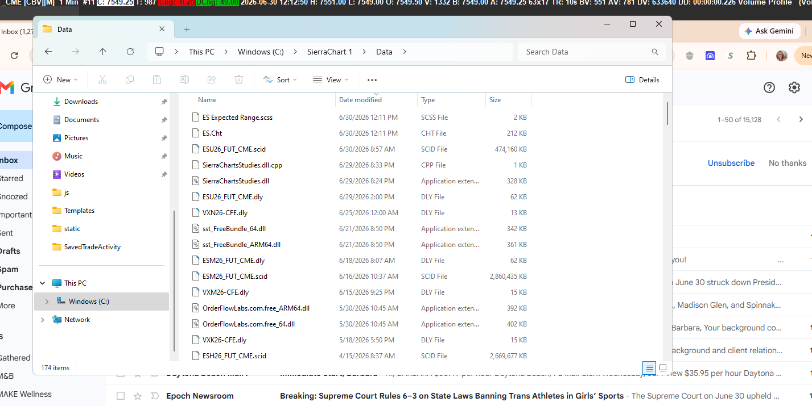Viewport: 812px width, 406px height.
Task: Switch to details list view layout
Action: point(649,368)
